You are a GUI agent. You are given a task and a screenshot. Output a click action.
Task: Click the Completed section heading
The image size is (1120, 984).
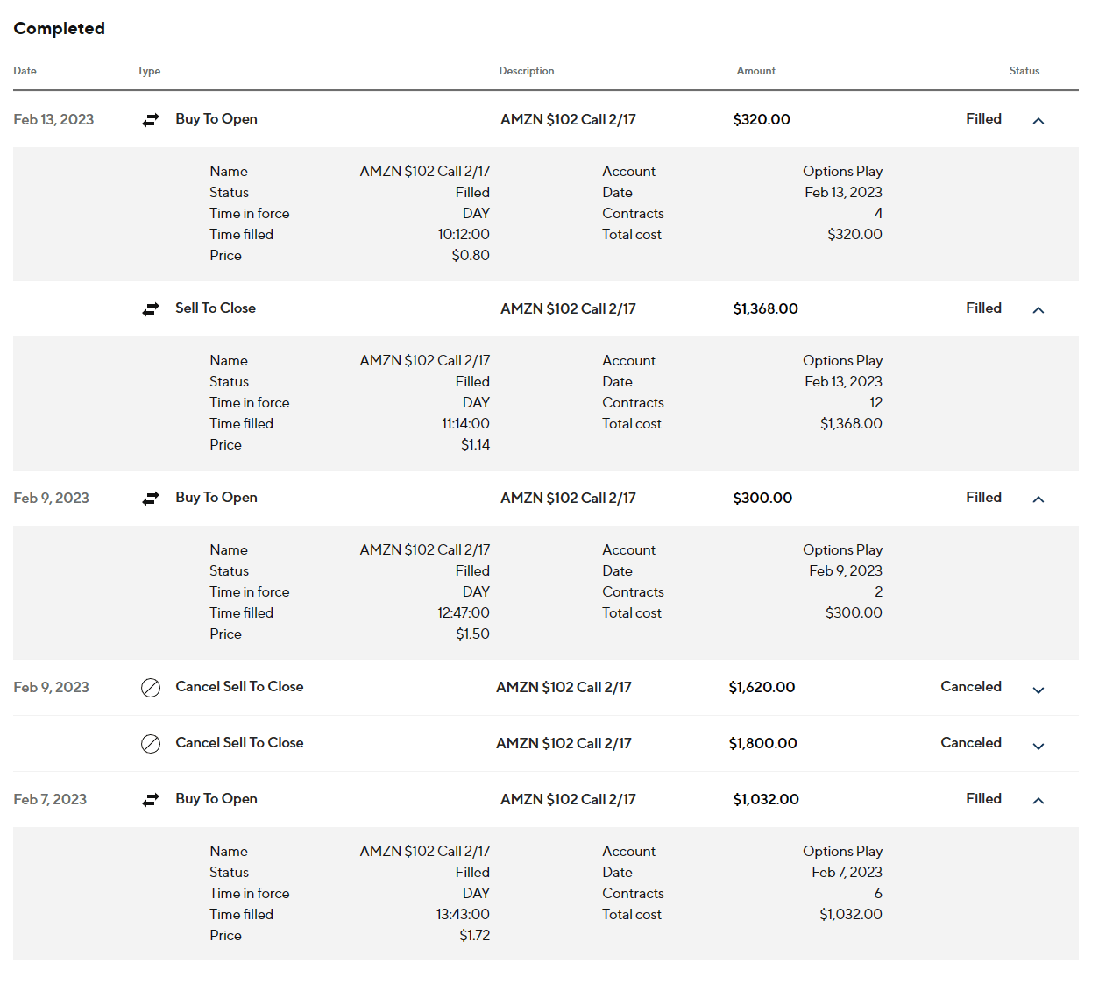pos(59,28)
